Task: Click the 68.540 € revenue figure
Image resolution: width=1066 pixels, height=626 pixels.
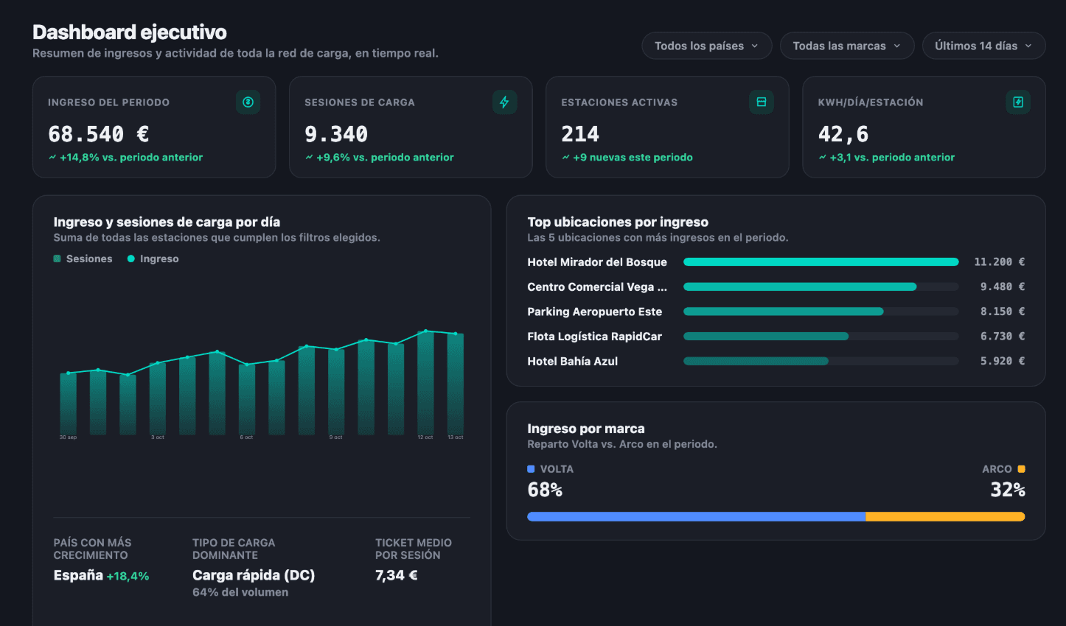Action: tap(99, 134)
